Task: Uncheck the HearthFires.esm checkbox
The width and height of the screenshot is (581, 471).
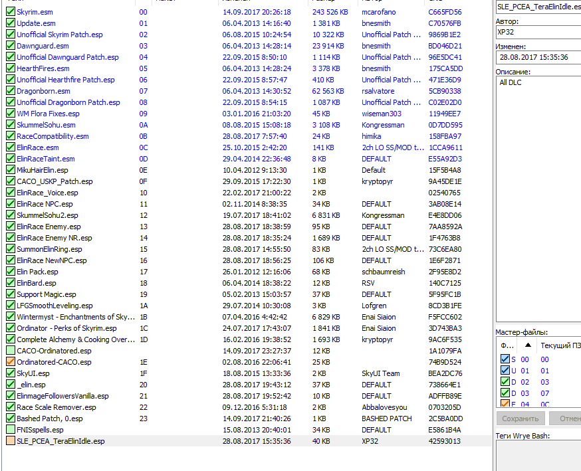Action: click(11, 68)
